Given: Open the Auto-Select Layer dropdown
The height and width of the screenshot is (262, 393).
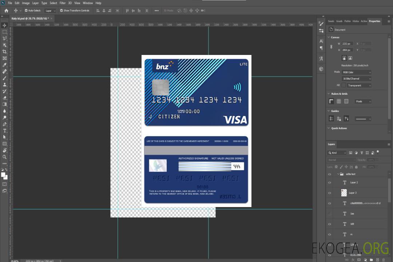Looking at the screenshot, I should [x=50, y=11].
